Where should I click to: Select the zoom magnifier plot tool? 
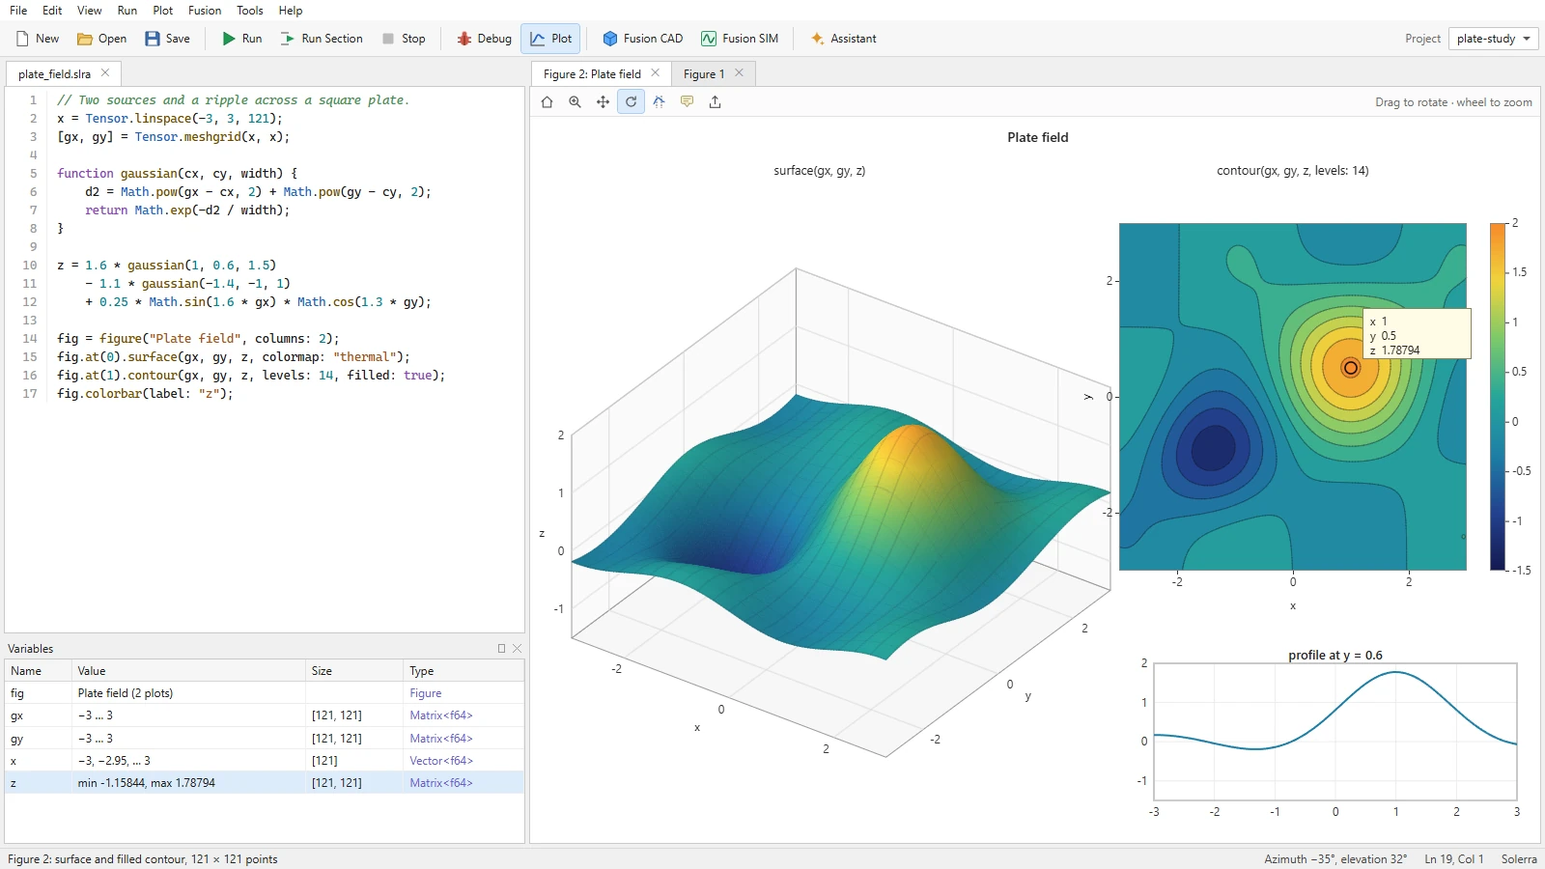point(575,101)
